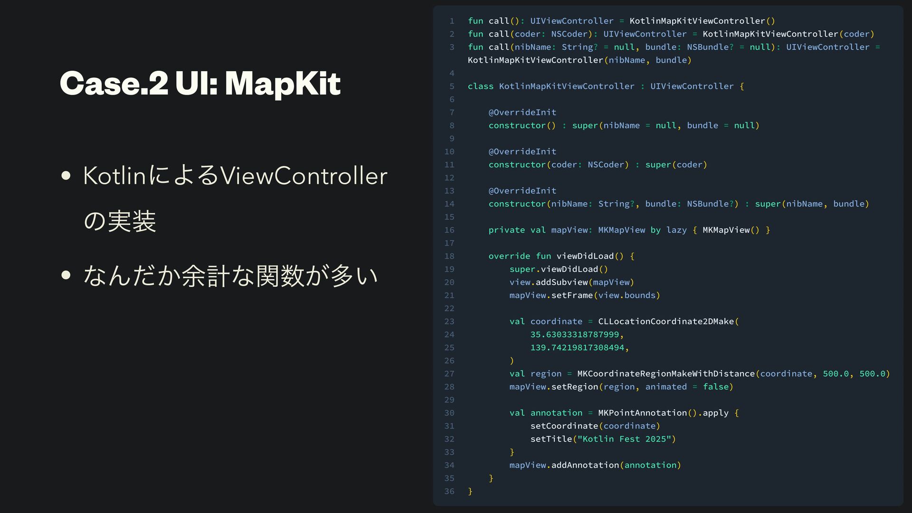Screen dimensions: 912x513
Task: Click MKCoordinateRegionMakeWithDistance call
Action: pos(665,373)
